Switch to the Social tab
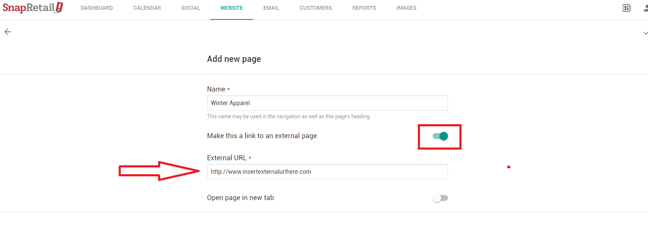 (x=190, y=8)
